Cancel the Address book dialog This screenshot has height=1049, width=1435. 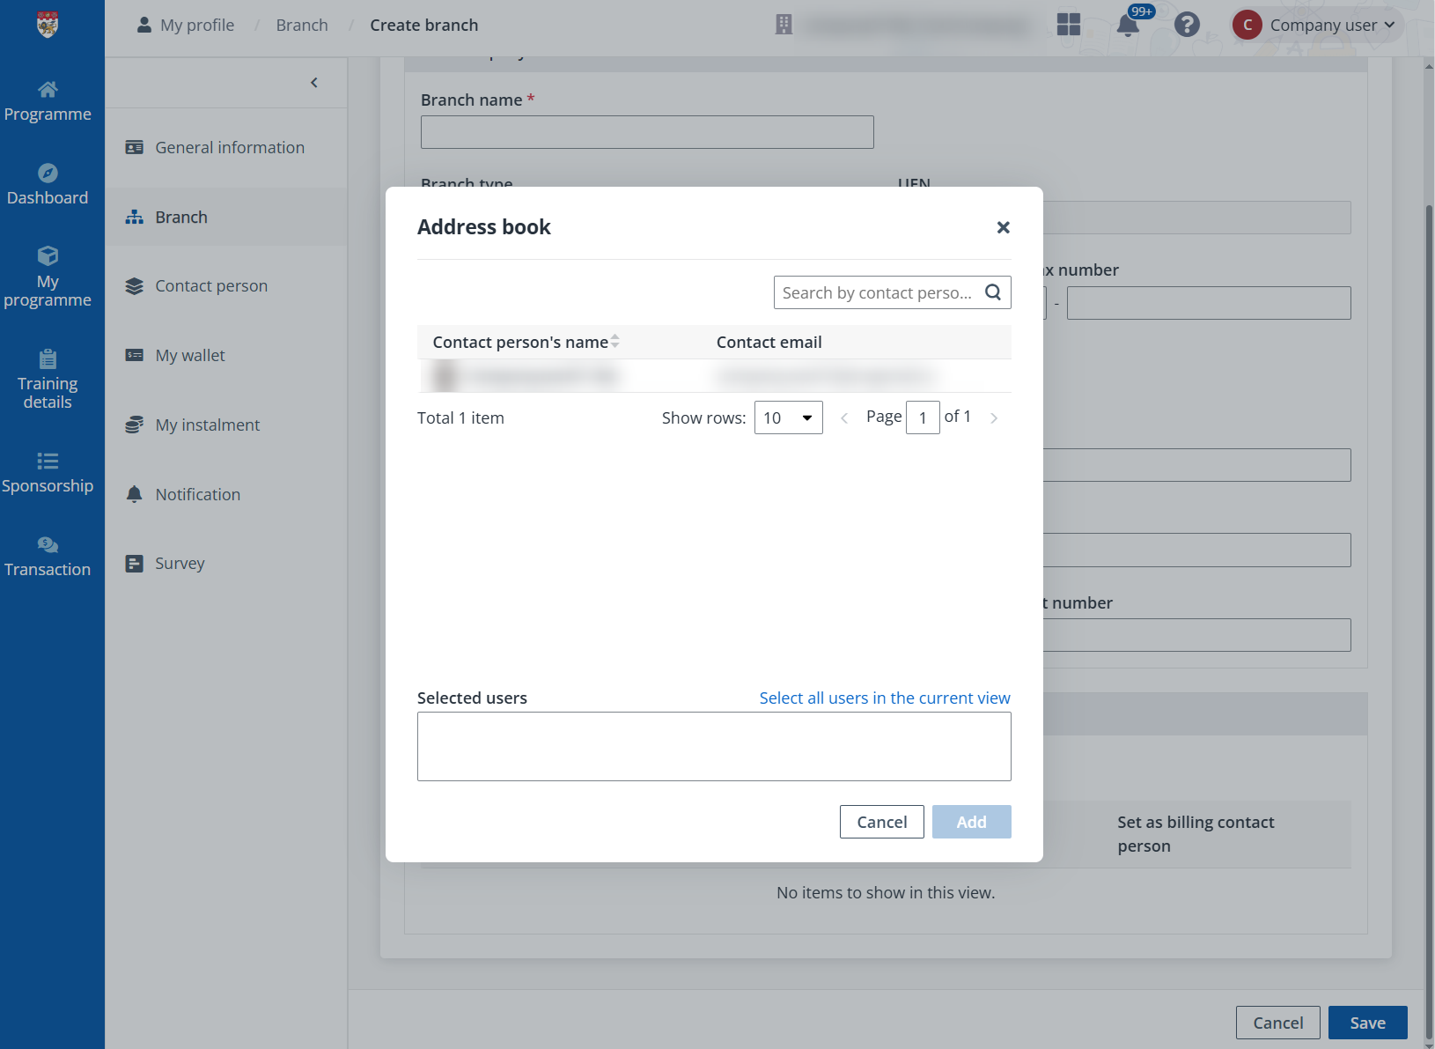coord(881,821)
